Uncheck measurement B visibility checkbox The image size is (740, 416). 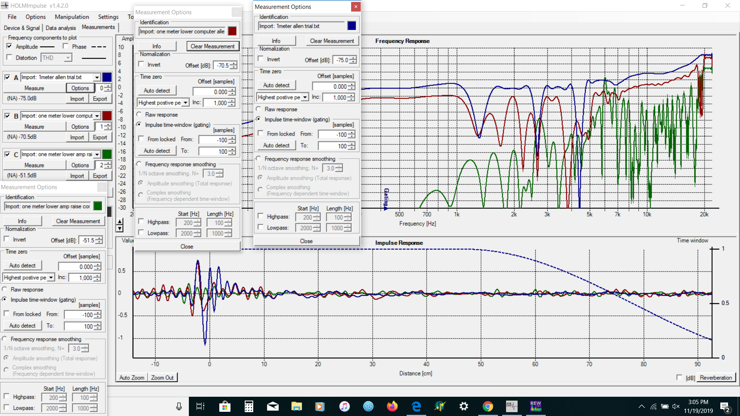pos(7,116)
